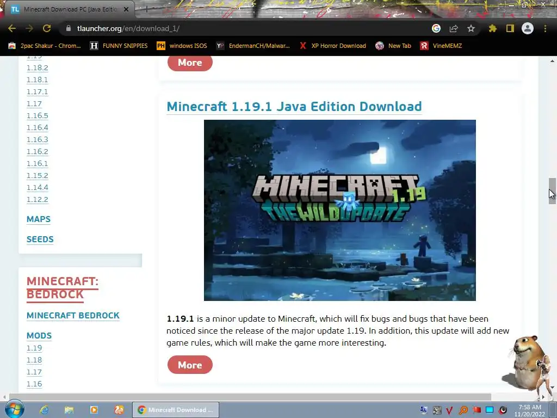The image size is (557, 418).
Task: Open the Action Center red flag icon
Action: [476, 410]
